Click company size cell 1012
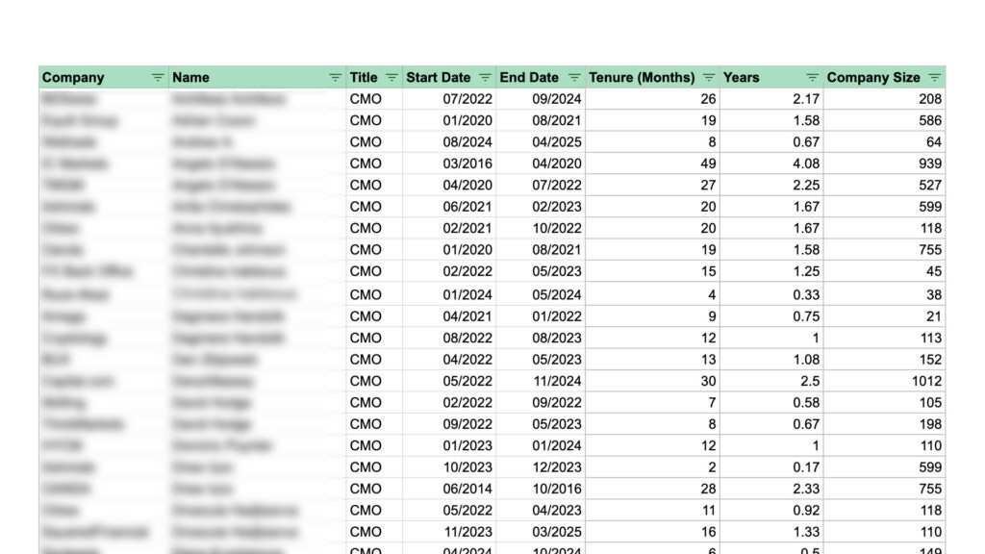The image size is (985, 554). 885,381
